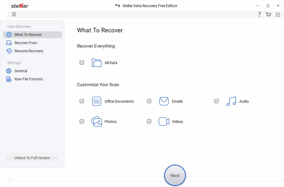Click the What To Recover sidebar icon

coord(9,35)
